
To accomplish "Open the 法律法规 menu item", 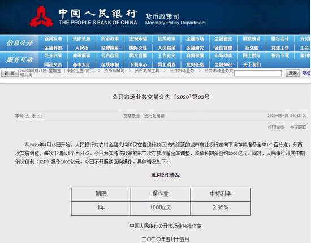I will pos(81,38).
